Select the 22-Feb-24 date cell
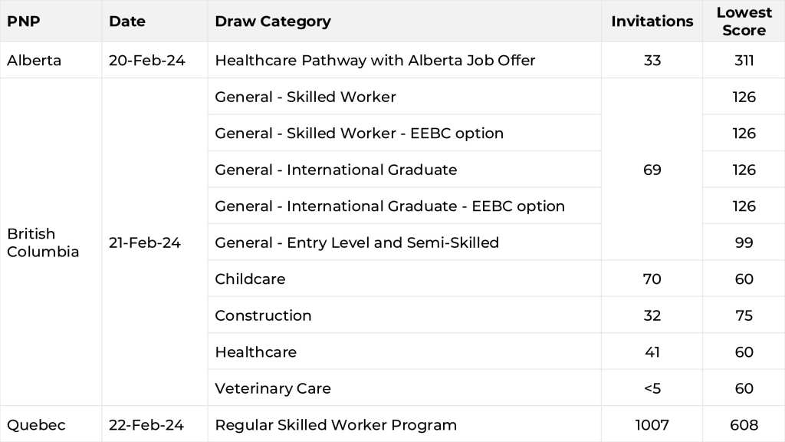Screen dimensions: 785x442 point(146,424)
